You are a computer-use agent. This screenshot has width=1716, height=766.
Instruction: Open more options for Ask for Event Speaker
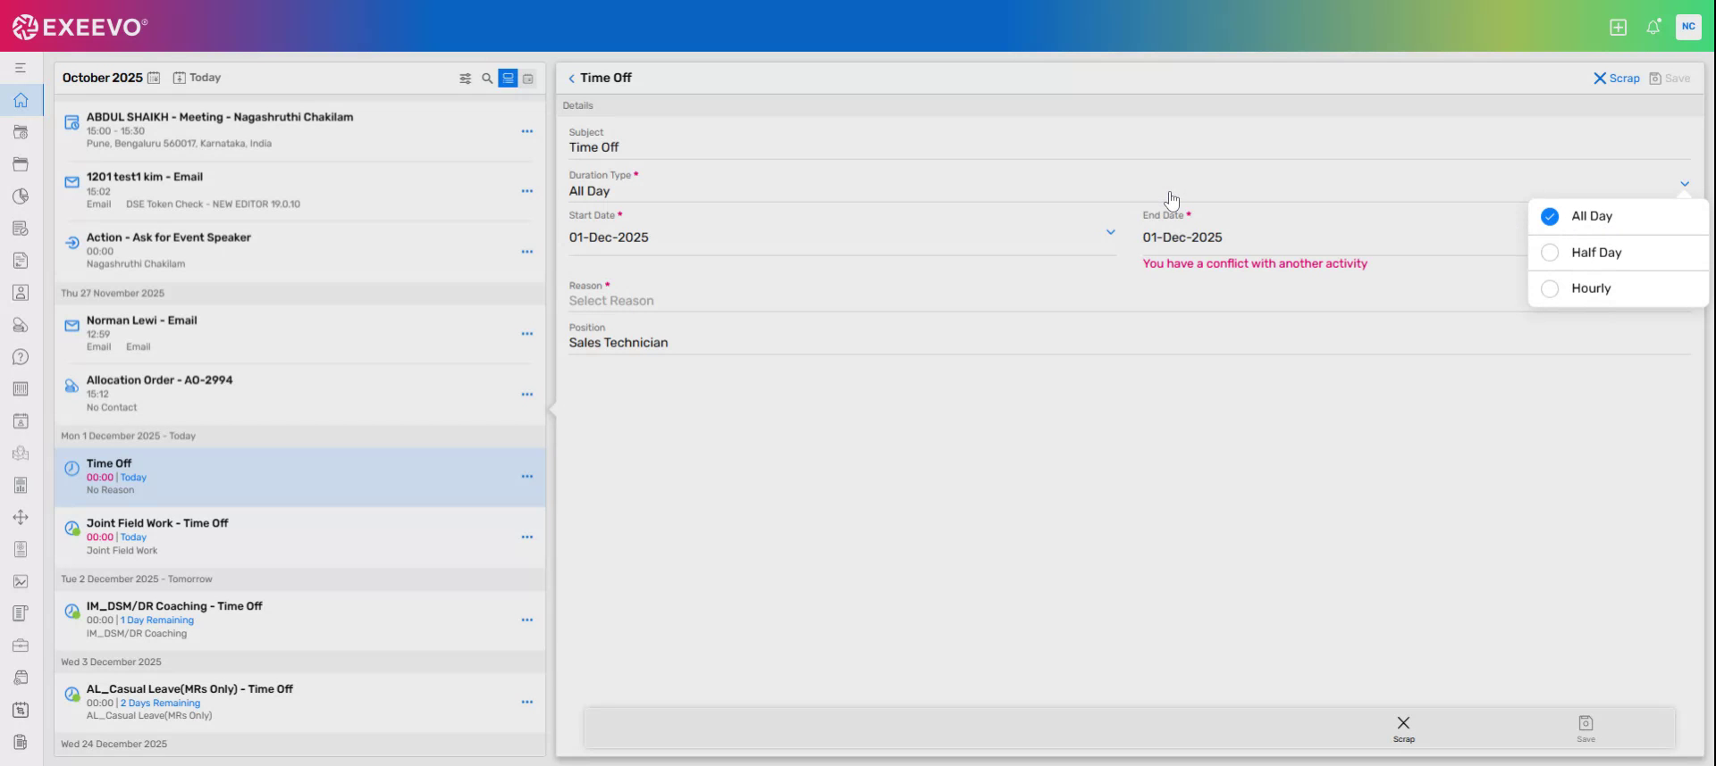point(527,252)
